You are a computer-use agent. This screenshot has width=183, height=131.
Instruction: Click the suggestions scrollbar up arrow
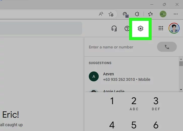coord(181,59)
